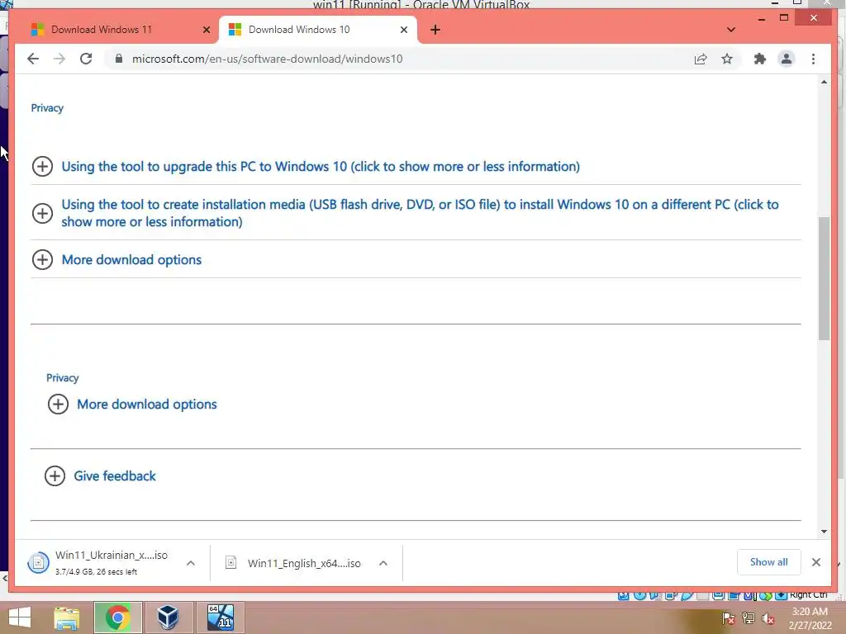Image resolution: width=846 pixels, height=634 pixels.
Task: Click the muted speaker tray icon
Action: pos(768,617)
